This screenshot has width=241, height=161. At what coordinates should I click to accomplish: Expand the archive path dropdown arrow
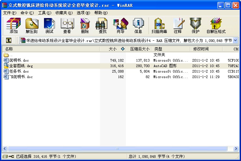pos(235,40)
